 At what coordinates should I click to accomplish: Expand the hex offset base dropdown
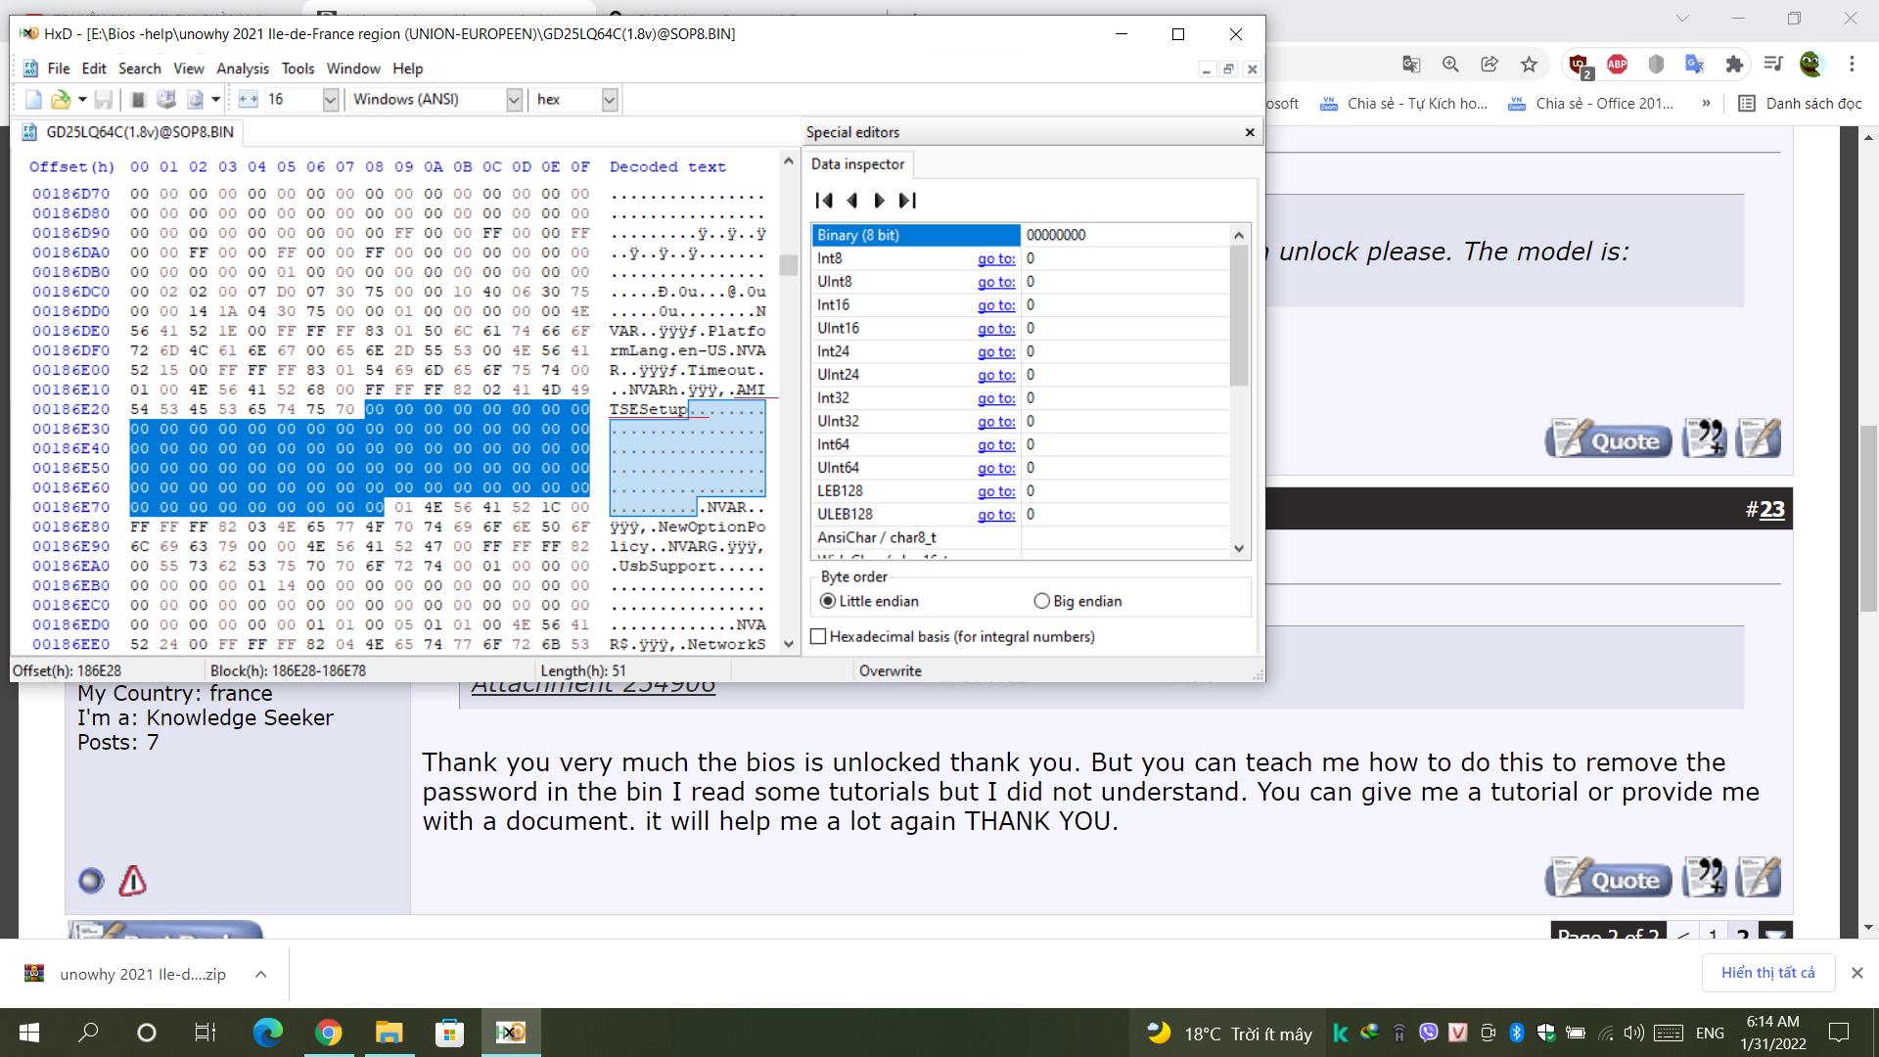610,100
